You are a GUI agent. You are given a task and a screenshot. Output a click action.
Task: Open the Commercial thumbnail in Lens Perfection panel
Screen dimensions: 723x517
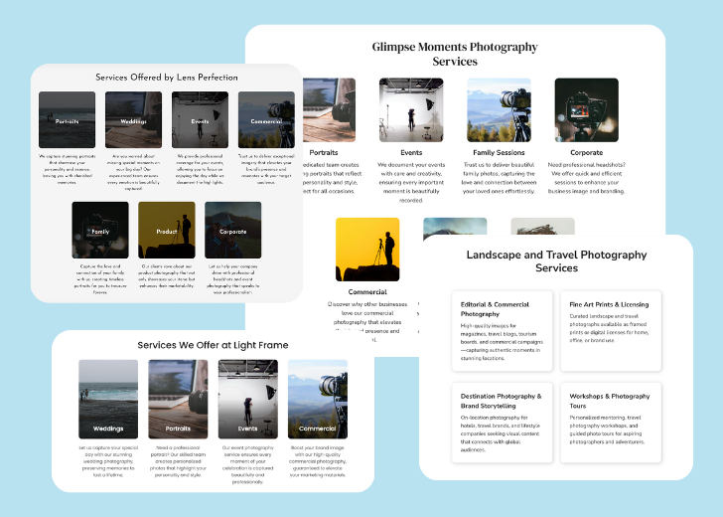(266, 119)
